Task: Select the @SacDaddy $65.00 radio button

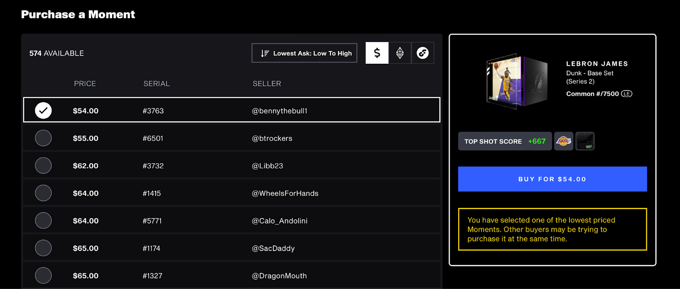Action: (43, 248)
